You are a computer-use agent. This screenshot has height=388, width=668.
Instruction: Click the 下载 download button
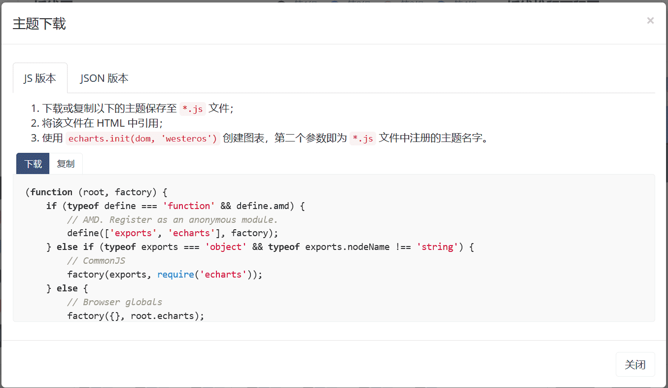click(33, 164)
